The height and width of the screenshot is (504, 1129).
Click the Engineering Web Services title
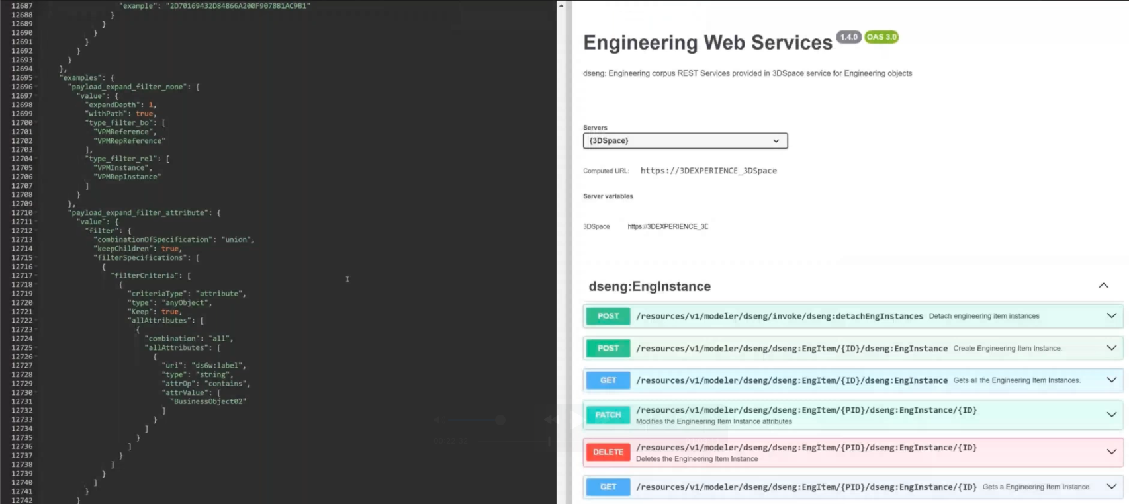pyautogui.click(x=707, y=42)
